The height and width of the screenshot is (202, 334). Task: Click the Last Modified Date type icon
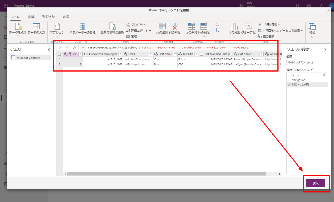point(202,54)
